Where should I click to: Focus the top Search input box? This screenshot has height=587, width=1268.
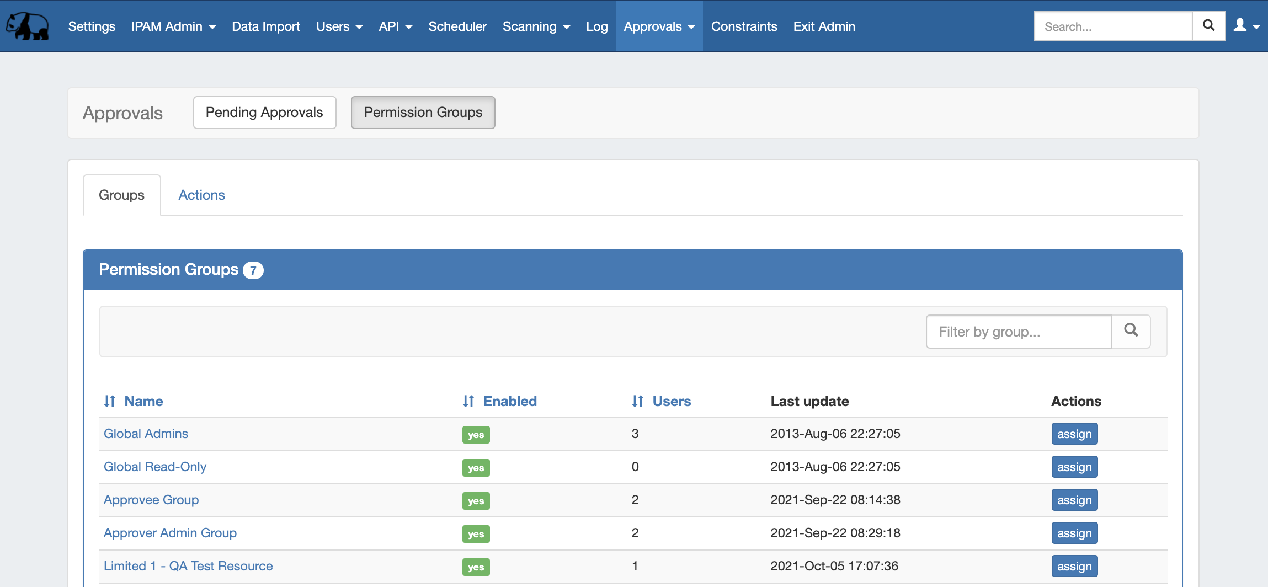pos(1112,26)
